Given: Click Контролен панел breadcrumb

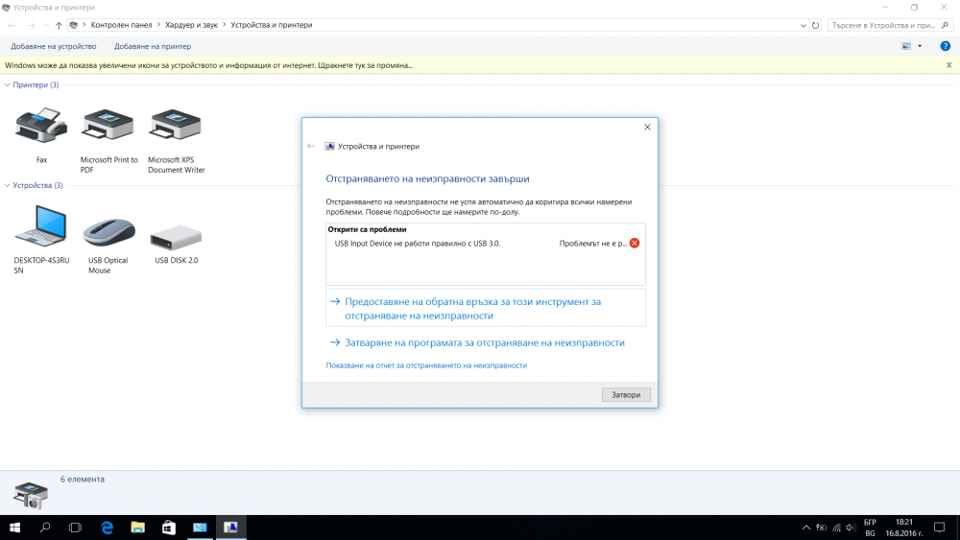Looking at the screenshot, I should (x=121, y=25).
